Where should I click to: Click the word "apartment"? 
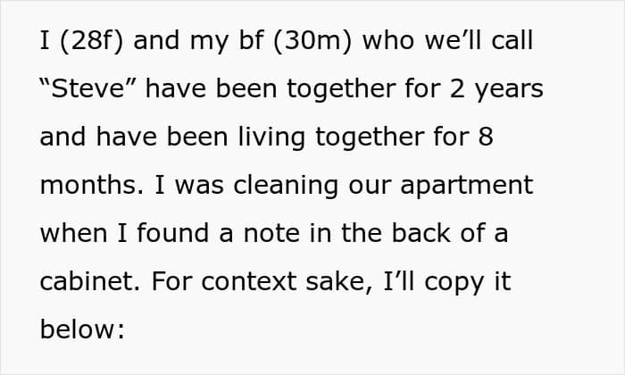click(467, 186)
